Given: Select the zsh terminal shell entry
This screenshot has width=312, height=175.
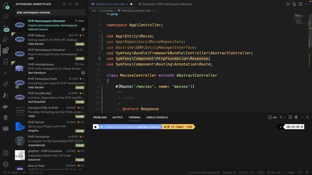Looking at the screenshot, I should tap(273, 117).
